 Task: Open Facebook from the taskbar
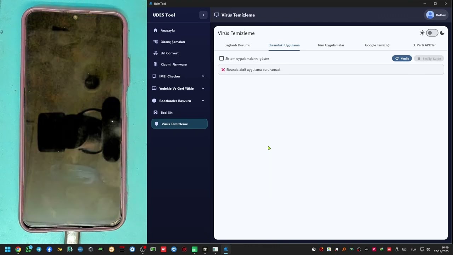pos(49,249)
